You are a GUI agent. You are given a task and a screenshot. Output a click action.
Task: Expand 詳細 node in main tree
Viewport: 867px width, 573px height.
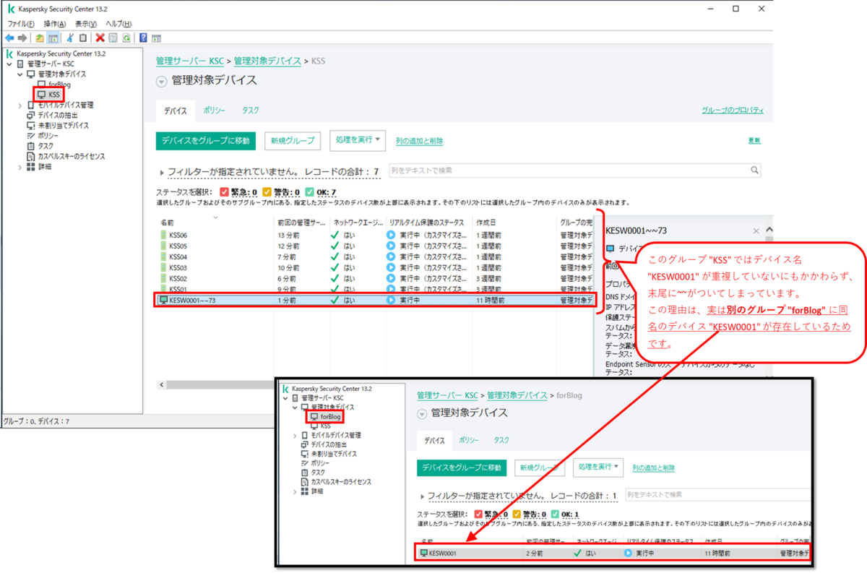(x=20, y=166)
